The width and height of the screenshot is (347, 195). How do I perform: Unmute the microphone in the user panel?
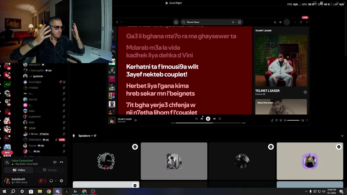pos(41,181)
